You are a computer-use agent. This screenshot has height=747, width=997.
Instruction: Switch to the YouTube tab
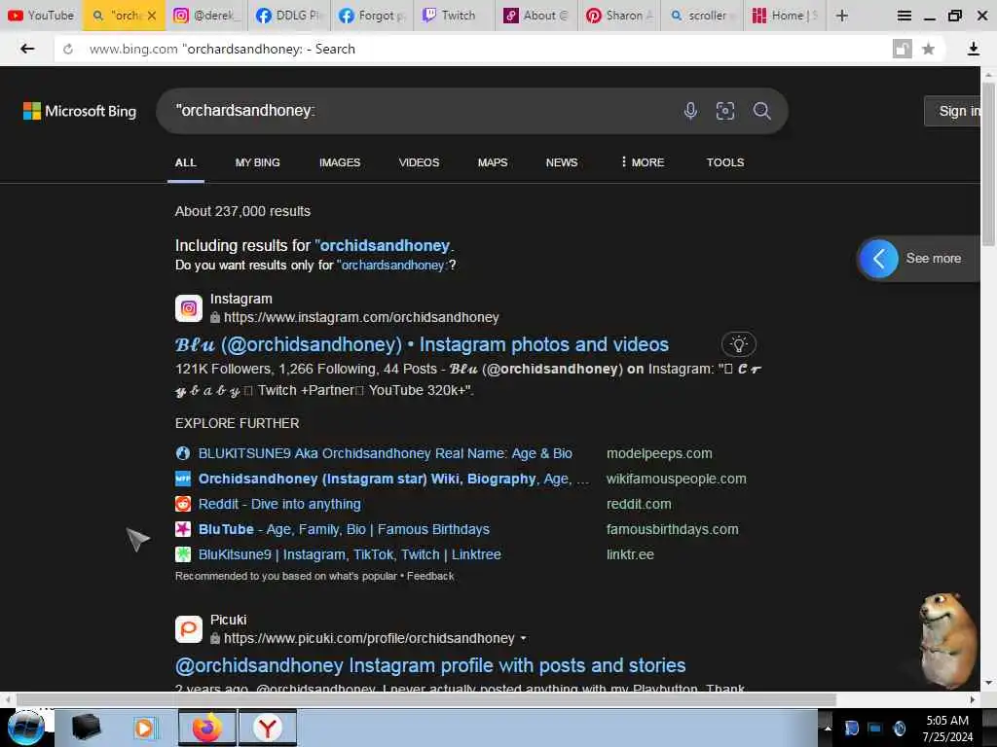[x=41, y=16]
